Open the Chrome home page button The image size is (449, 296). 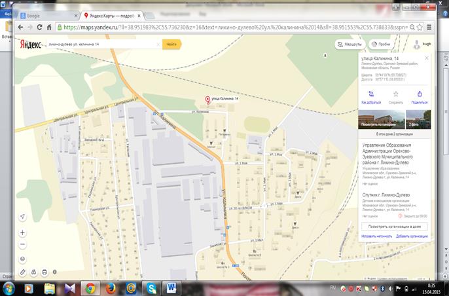(x=49, y=28)
